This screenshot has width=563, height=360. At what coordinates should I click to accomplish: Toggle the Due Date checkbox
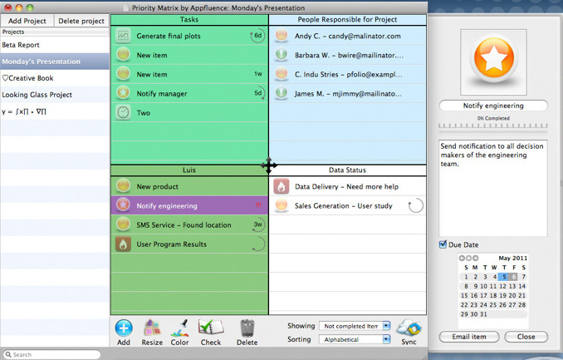pyautogui.click(x=443, y=244)
